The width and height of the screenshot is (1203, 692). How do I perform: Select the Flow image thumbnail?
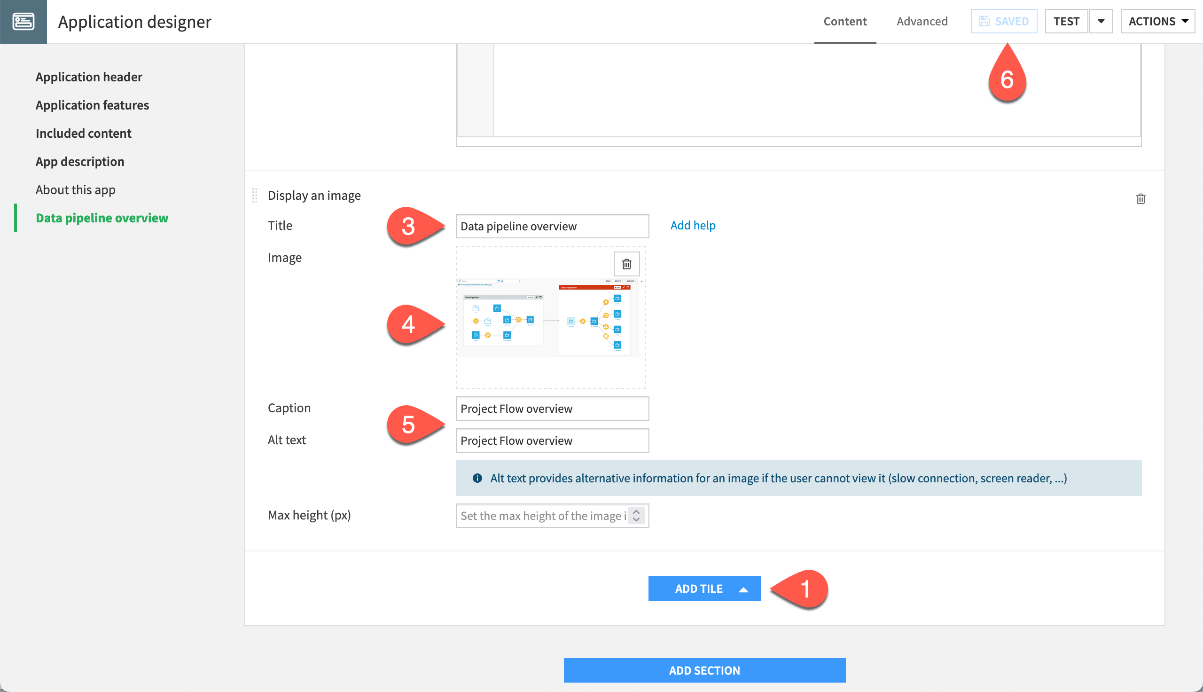coord(548,317)
